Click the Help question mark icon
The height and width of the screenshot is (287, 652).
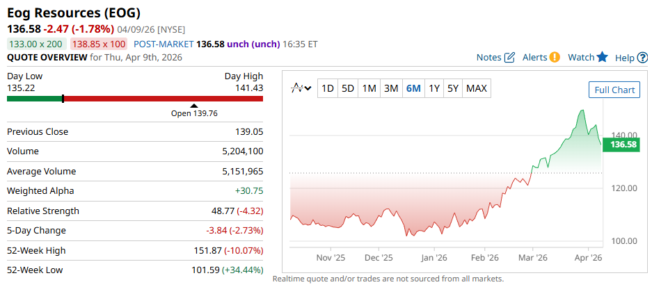click(642, 58)
